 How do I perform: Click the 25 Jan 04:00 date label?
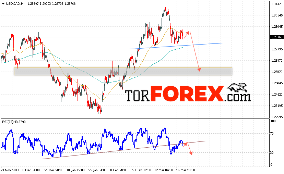pyautogui.click(x=97, y=170)
